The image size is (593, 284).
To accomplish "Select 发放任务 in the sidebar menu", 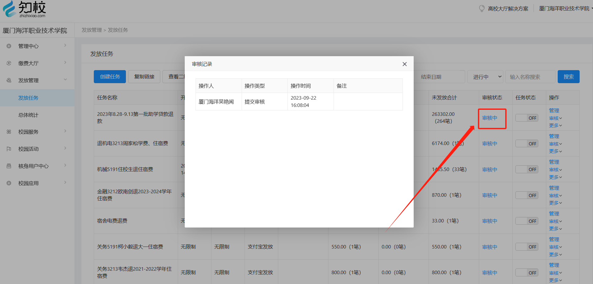I will pyautogui.click(x=28, y=98).
